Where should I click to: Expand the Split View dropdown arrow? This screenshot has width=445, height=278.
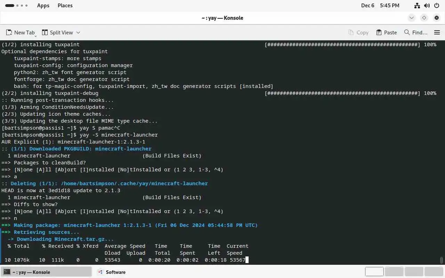coord(78,32)
